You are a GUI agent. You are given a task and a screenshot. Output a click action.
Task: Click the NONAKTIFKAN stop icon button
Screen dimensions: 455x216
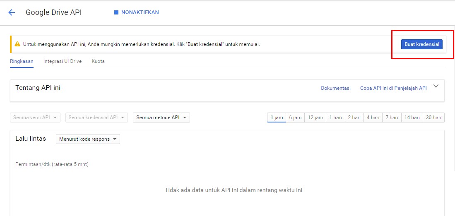(x=136, y=12)
